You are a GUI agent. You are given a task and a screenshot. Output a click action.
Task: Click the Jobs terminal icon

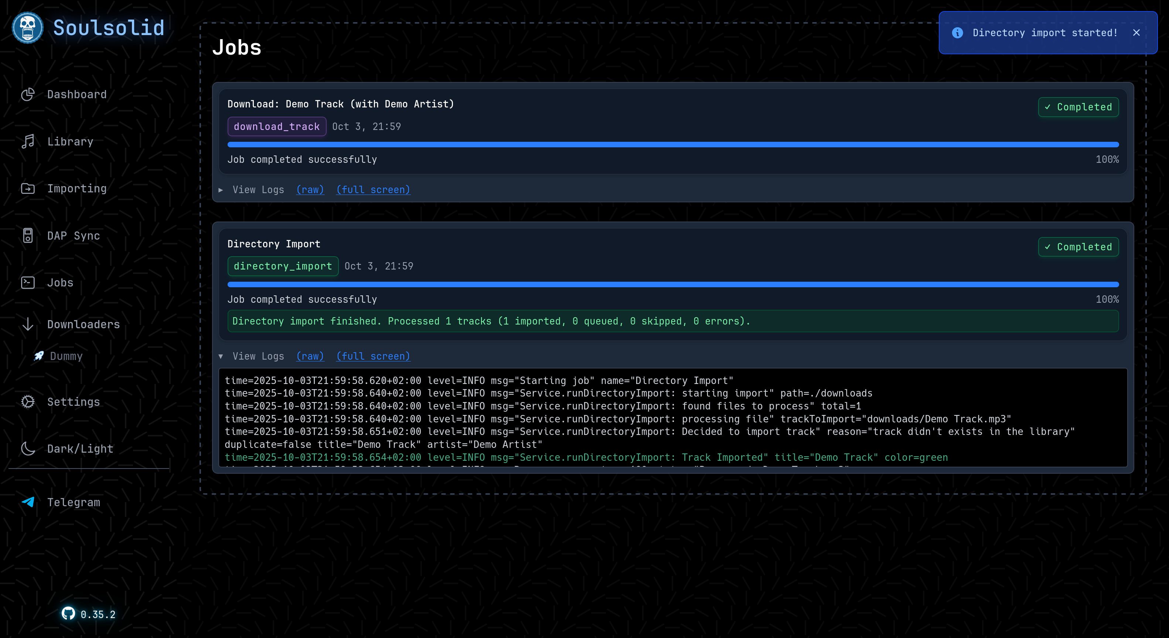coord(28,283)
